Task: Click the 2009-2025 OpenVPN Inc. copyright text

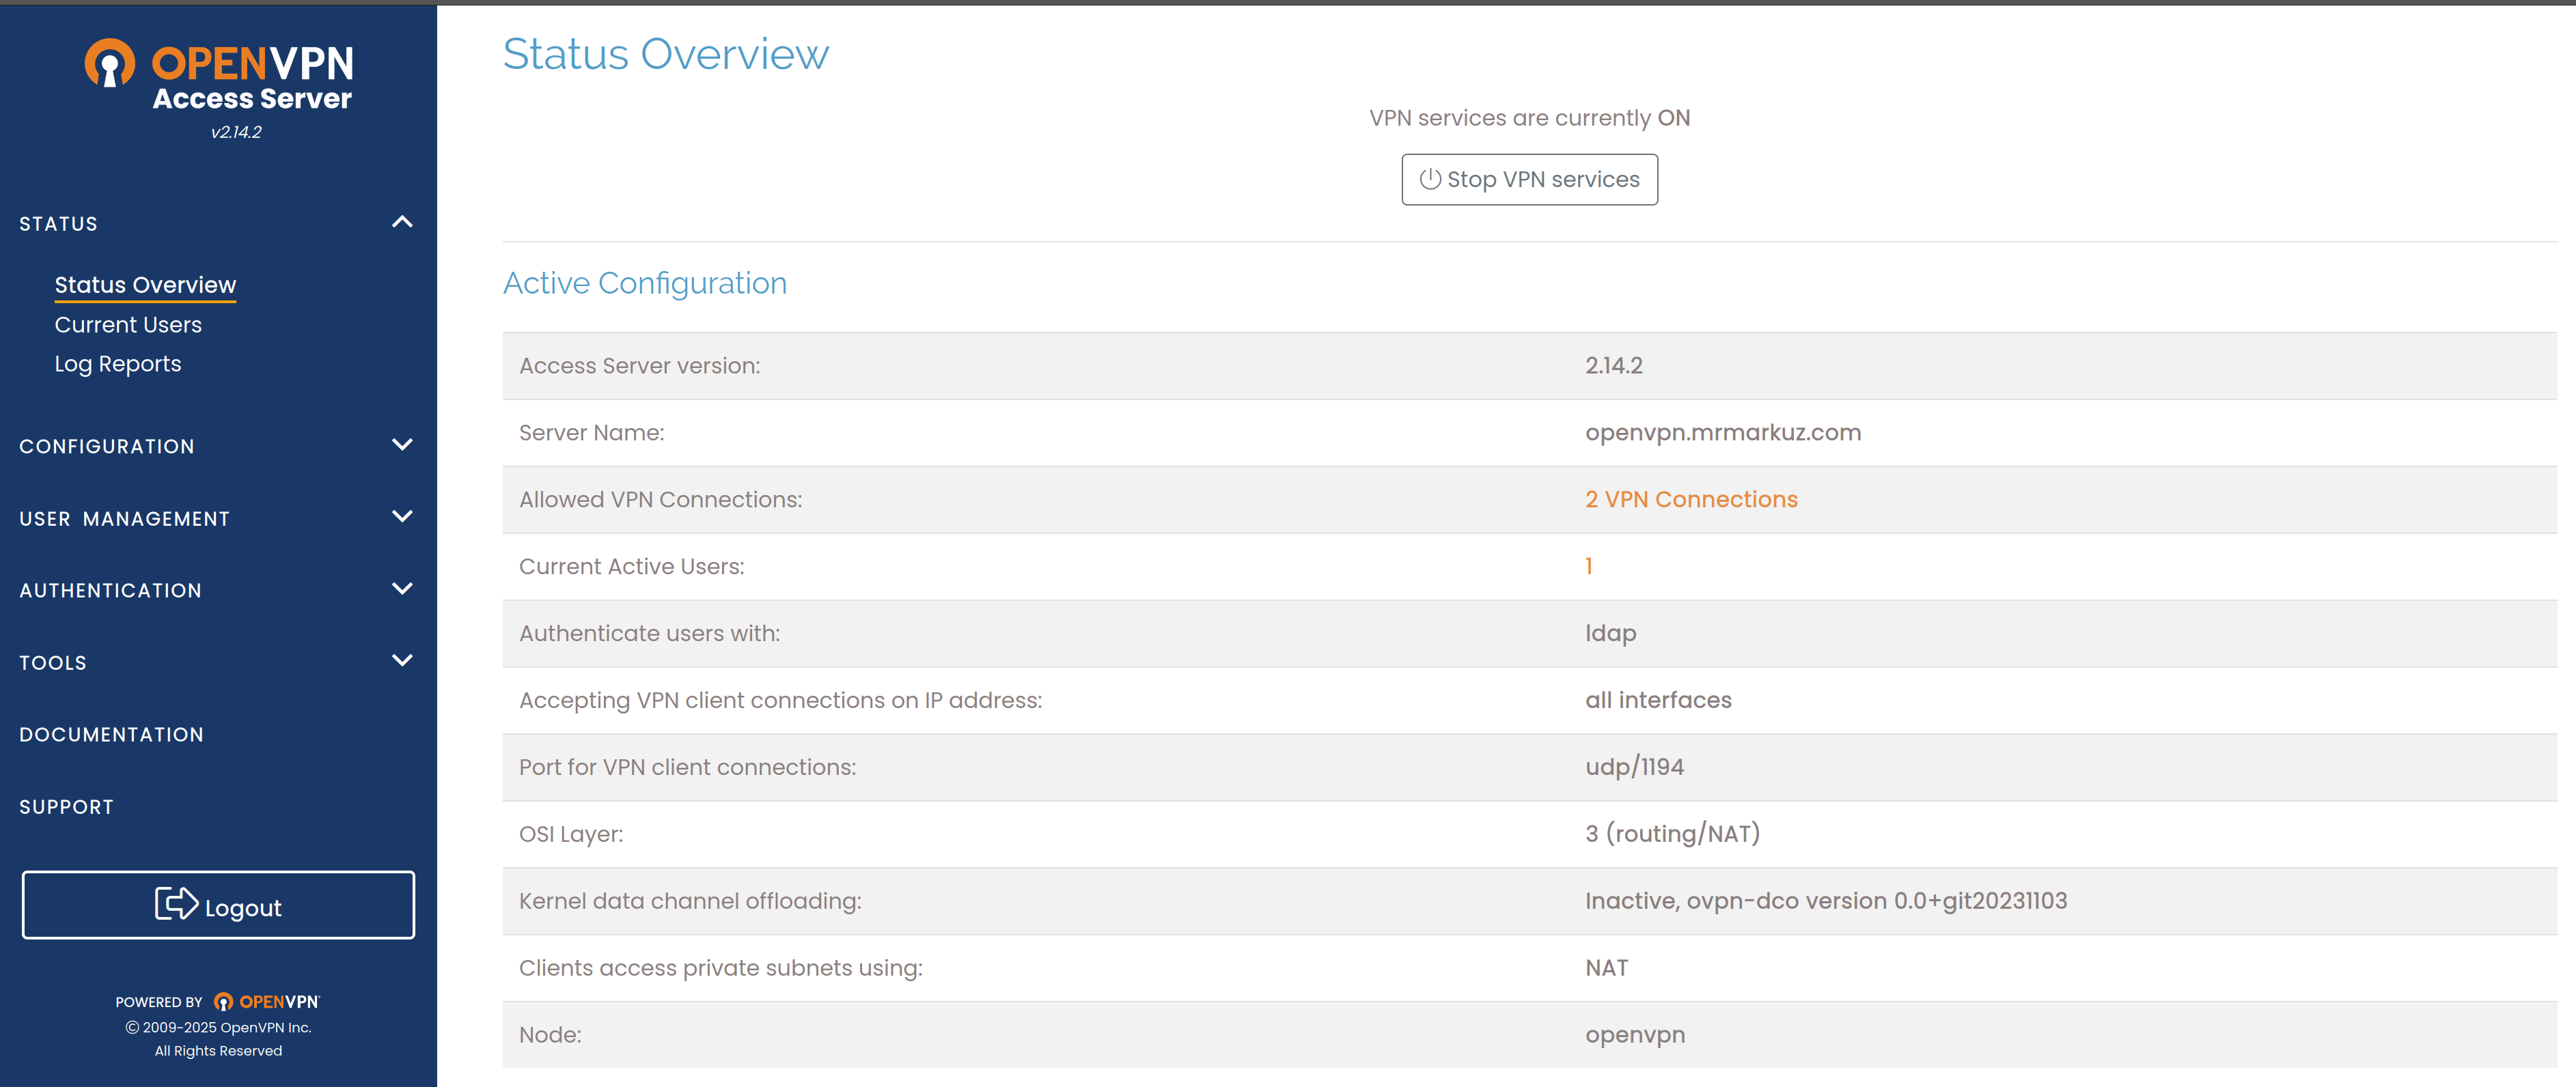Action: click(x=218, y=1027)
